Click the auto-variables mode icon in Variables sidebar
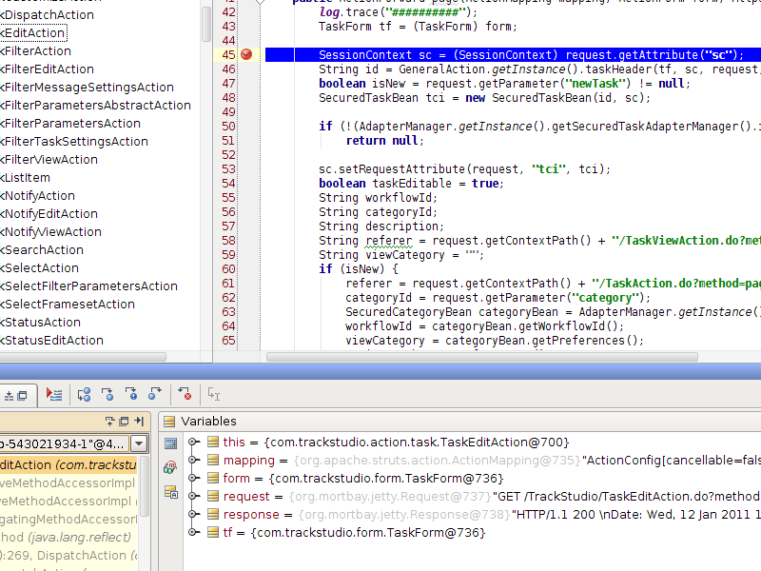Viewport: 761px width, 571px height. [x=171, y=492]
